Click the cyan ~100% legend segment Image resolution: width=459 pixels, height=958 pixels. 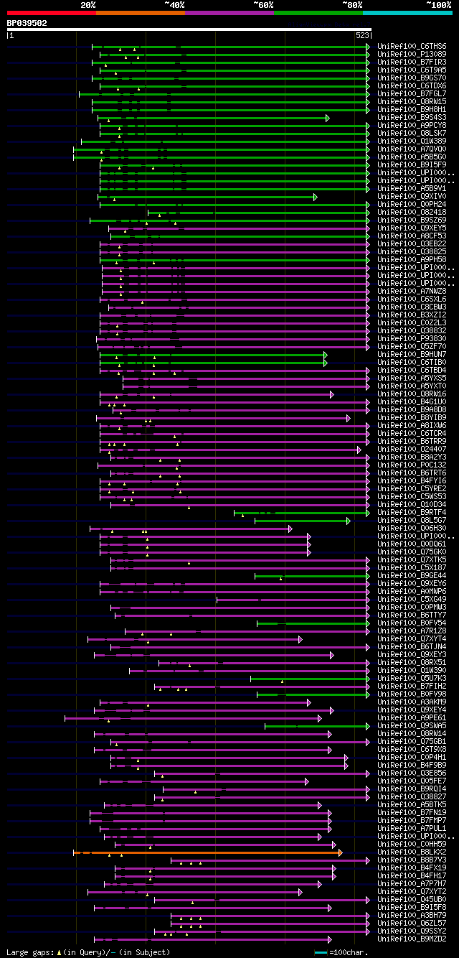point(407,12)
